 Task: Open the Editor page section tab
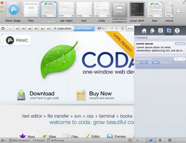[93, 136]
